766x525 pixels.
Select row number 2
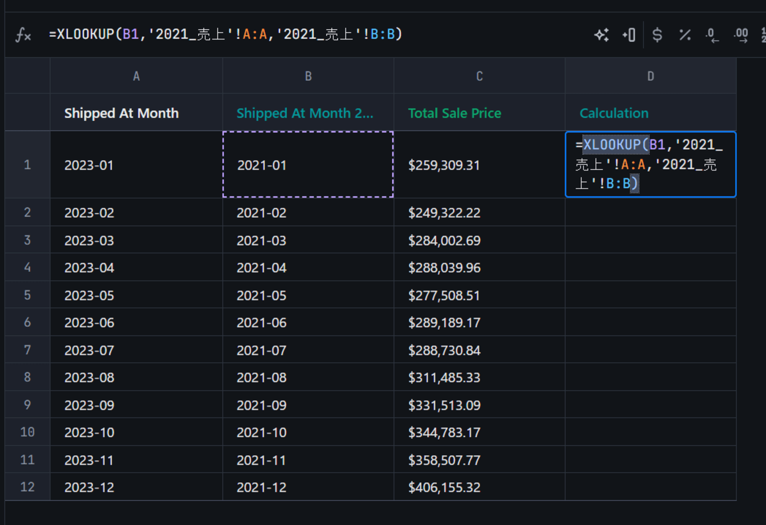click(28, 212)
